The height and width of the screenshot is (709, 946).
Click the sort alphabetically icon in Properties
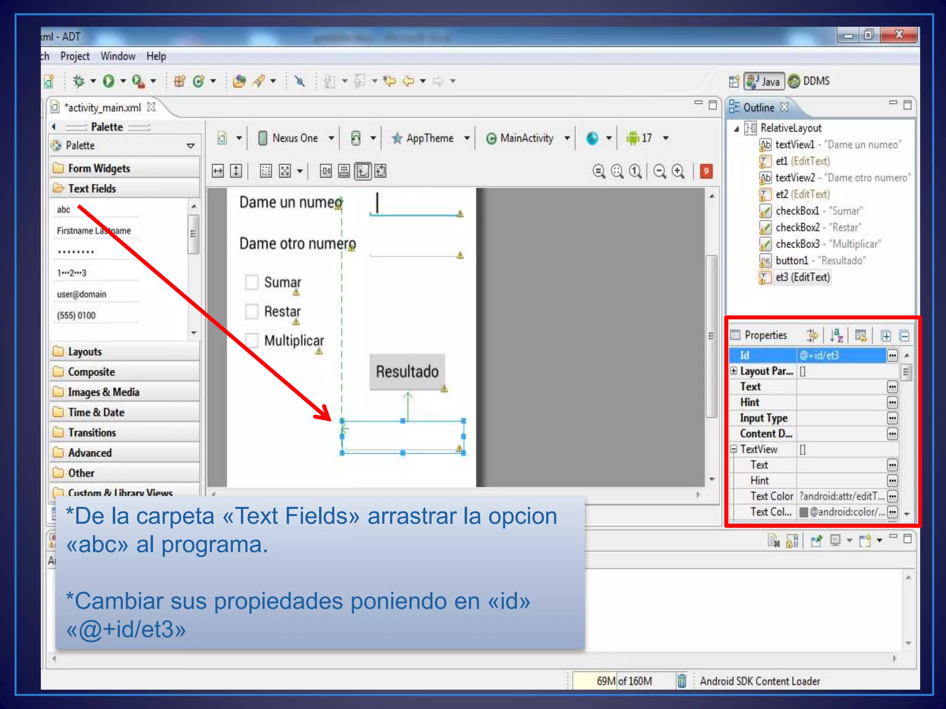(x=837, y=336)
